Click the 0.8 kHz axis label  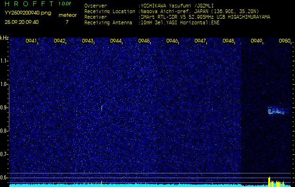coord(4,131)
